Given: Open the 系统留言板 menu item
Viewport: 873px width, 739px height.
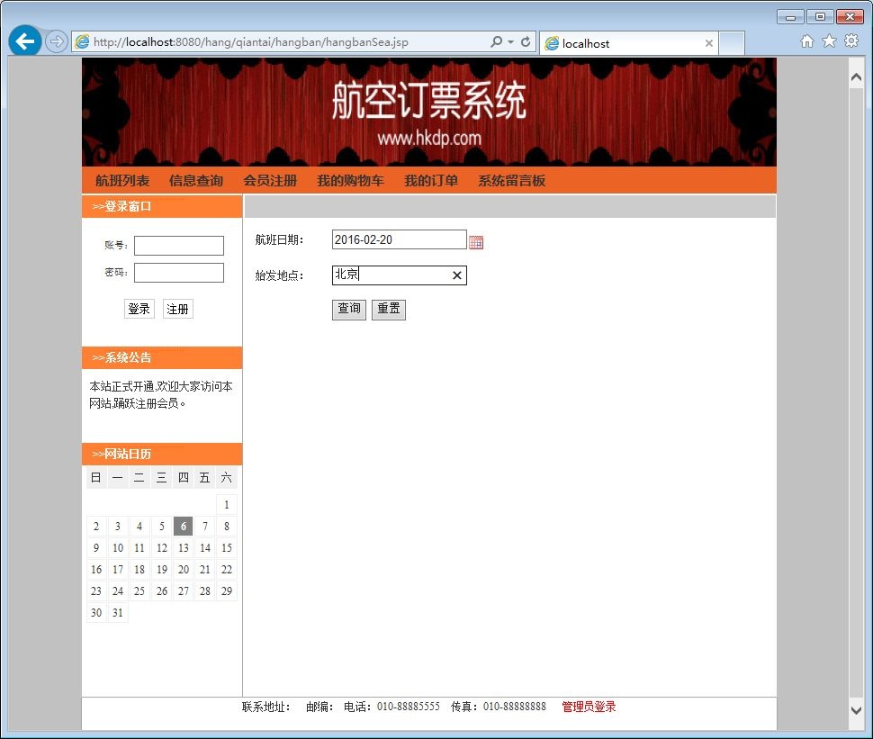Looking at the screenshot, I should 511,180.
